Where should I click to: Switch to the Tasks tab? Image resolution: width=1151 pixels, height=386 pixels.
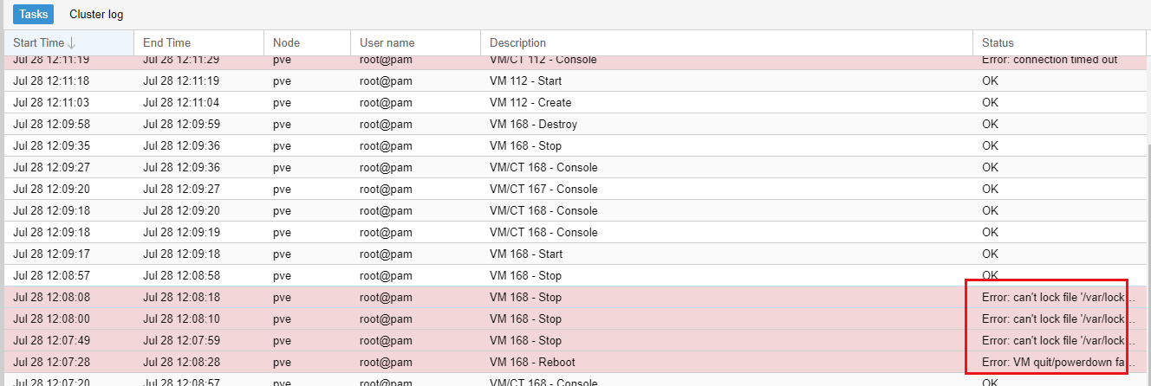pyautogui.click(x=33, y=15)
